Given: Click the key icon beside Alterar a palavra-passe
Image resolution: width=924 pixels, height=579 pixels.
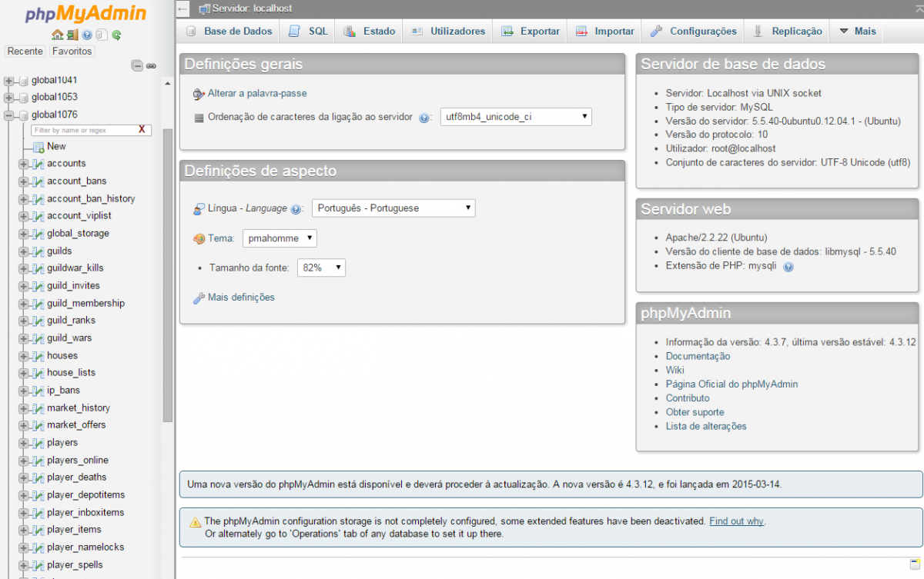Looking at the screenshot, I should click(x=199, y=94).
